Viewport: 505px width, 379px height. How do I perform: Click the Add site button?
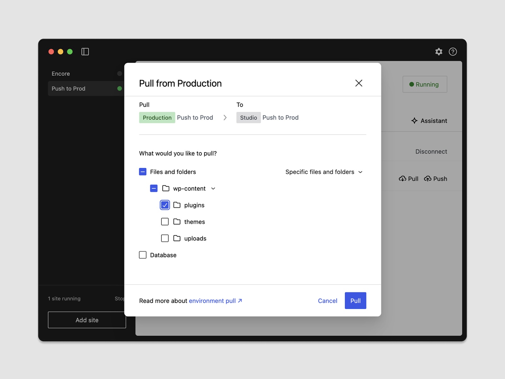(x=87, y=320)
